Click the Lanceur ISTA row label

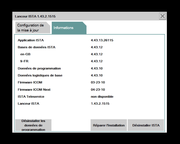tap(29, 104)
